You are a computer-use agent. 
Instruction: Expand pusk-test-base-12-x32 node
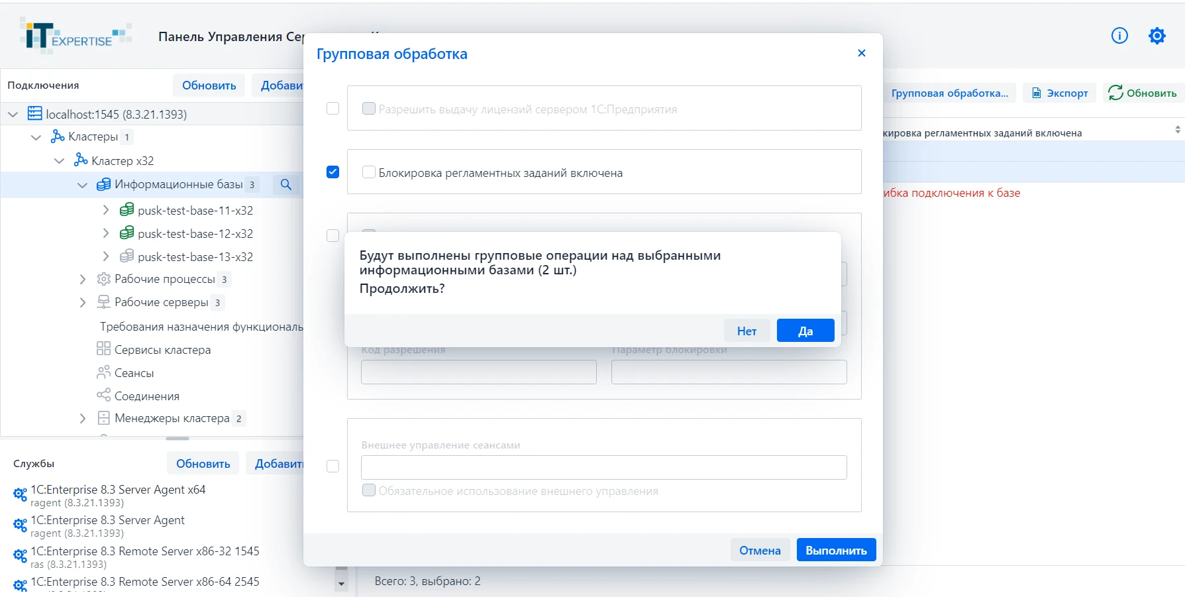point(105,233)
